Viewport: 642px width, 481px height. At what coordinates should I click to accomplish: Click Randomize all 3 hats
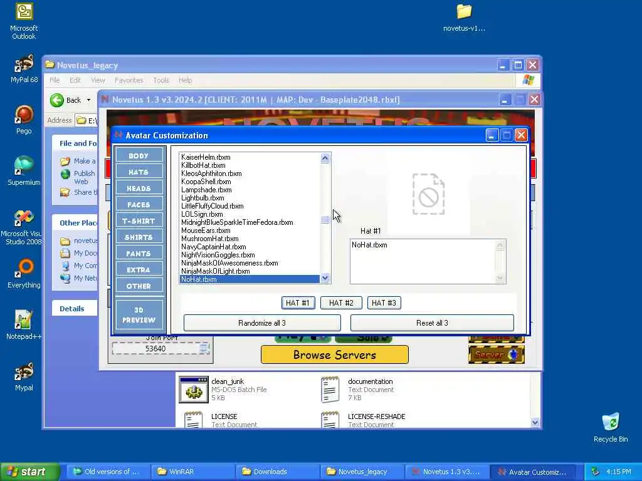pos(262,323)
